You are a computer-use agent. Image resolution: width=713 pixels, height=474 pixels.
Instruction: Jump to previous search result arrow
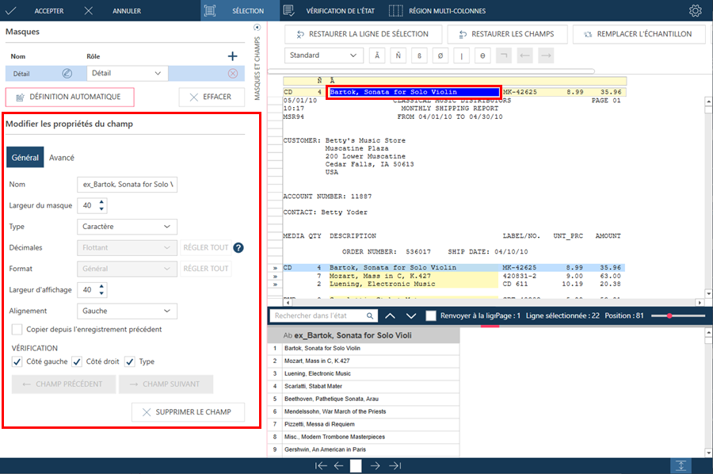[x=390, y=315]
